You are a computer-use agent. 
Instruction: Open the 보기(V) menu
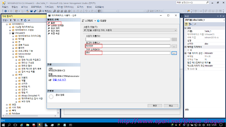pyautogui.click(x=24, y=7)
